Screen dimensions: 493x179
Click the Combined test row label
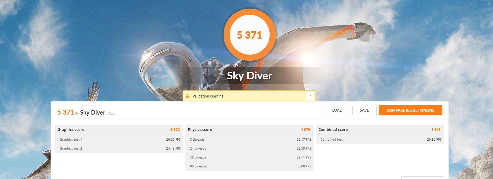tap(332, 140)
